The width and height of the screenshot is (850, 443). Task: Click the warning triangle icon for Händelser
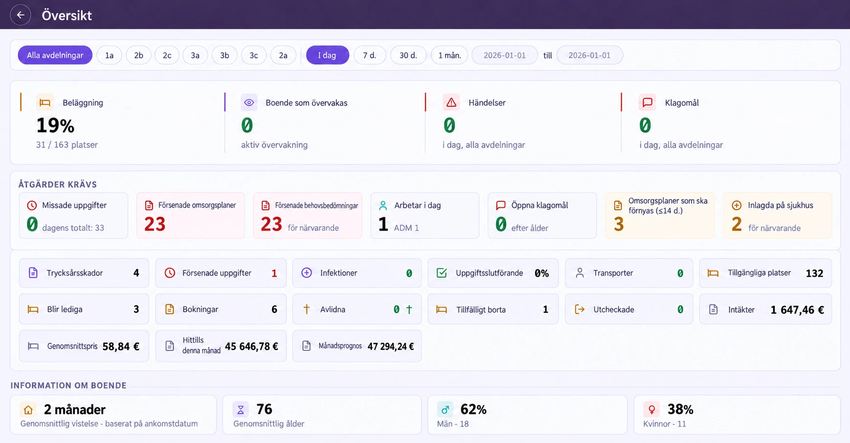(451, 102)
